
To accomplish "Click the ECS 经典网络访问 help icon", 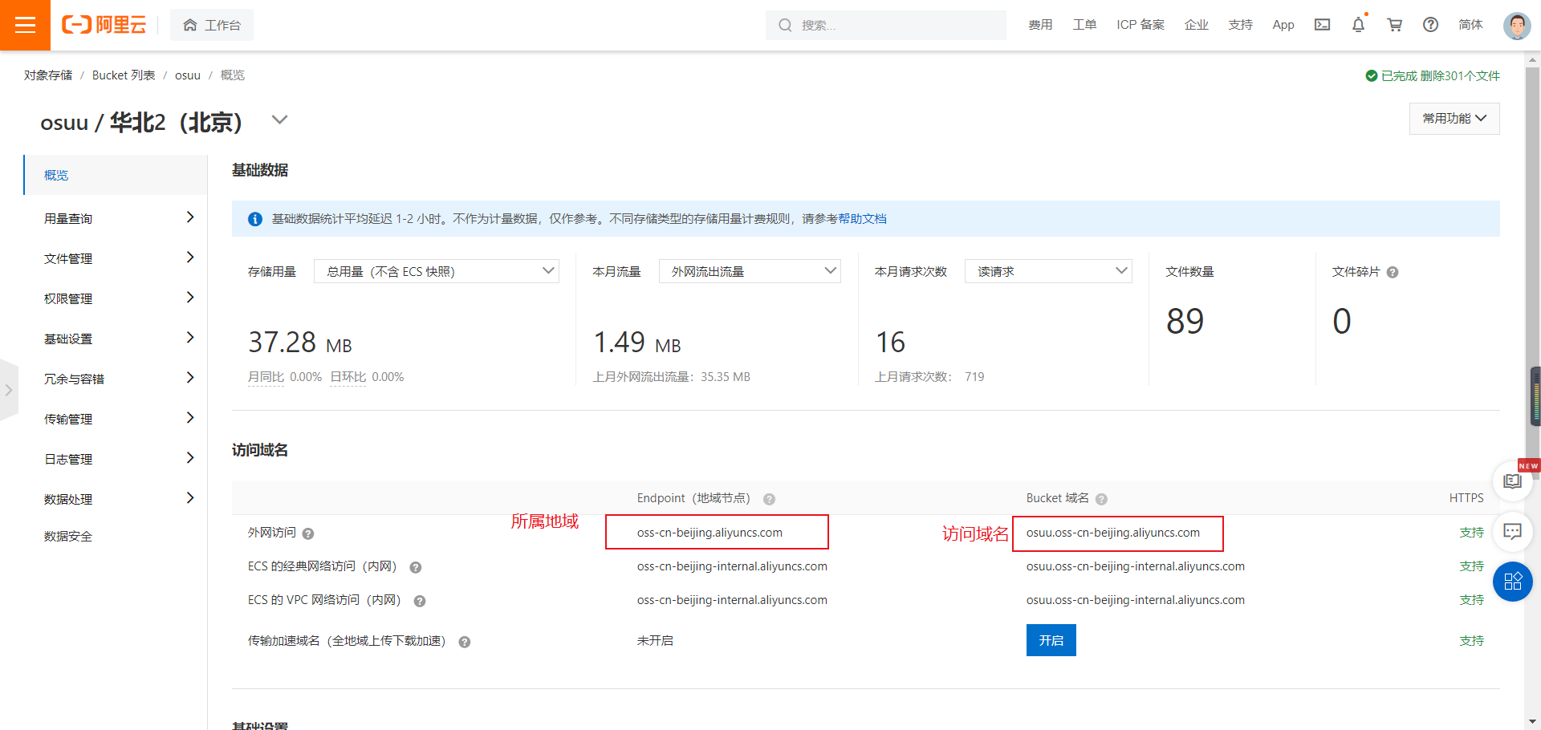I will click(x=416, y=567).
